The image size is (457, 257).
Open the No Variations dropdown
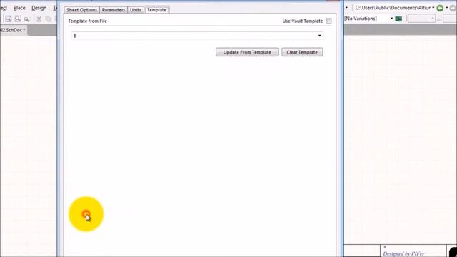click(x=391, y=19)
